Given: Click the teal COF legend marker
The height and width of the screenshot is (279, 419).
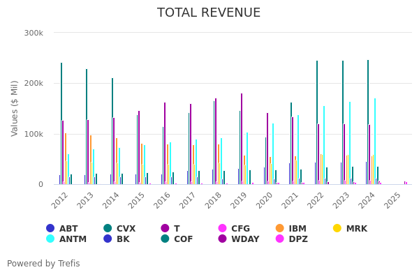Looking at the screenshot, I should [x=166, y=239].
